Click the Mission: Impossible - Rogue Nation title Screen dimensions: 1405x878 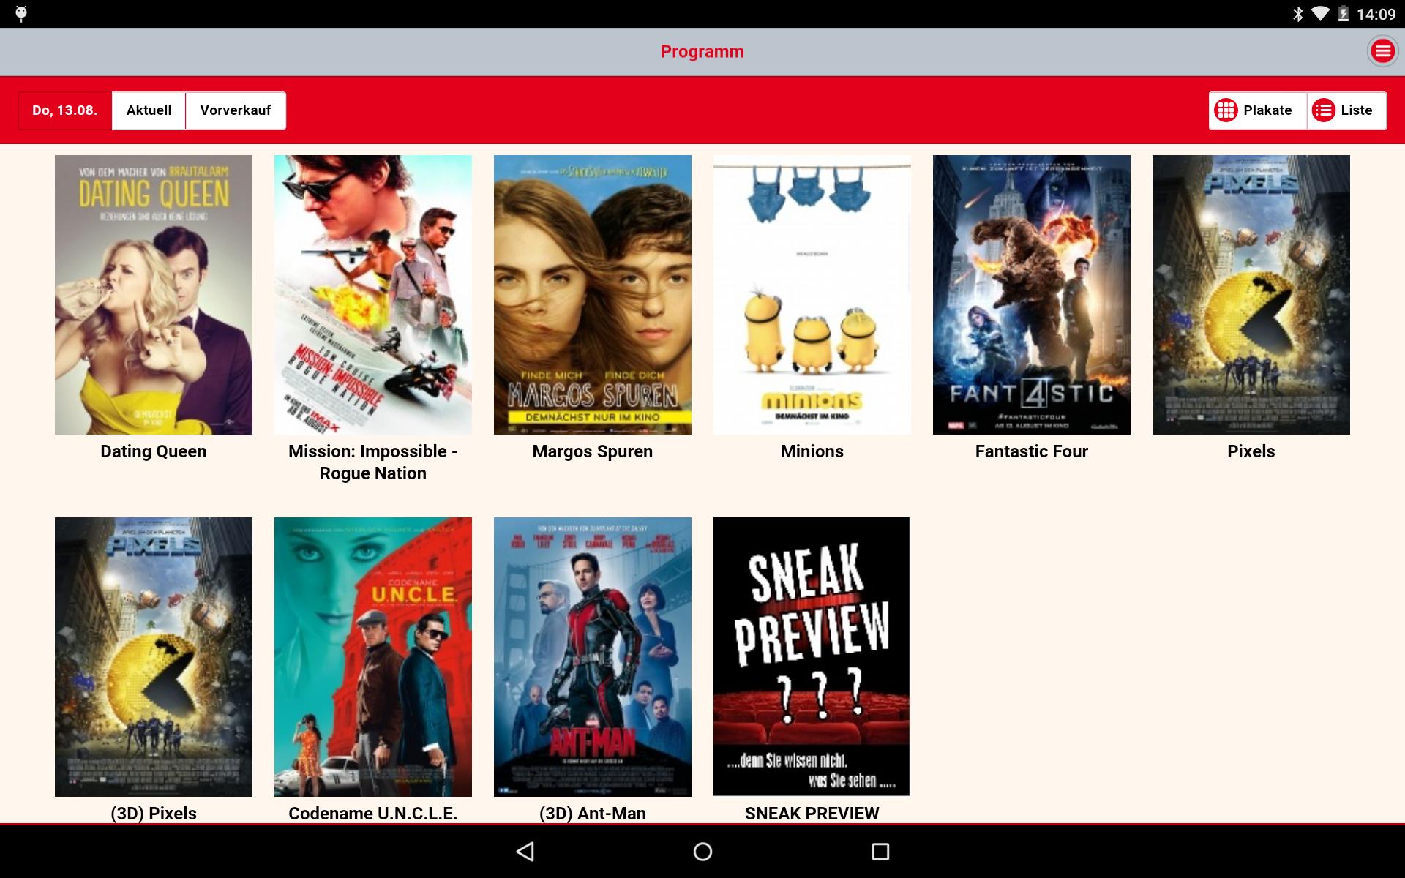(x=373, y=462)
